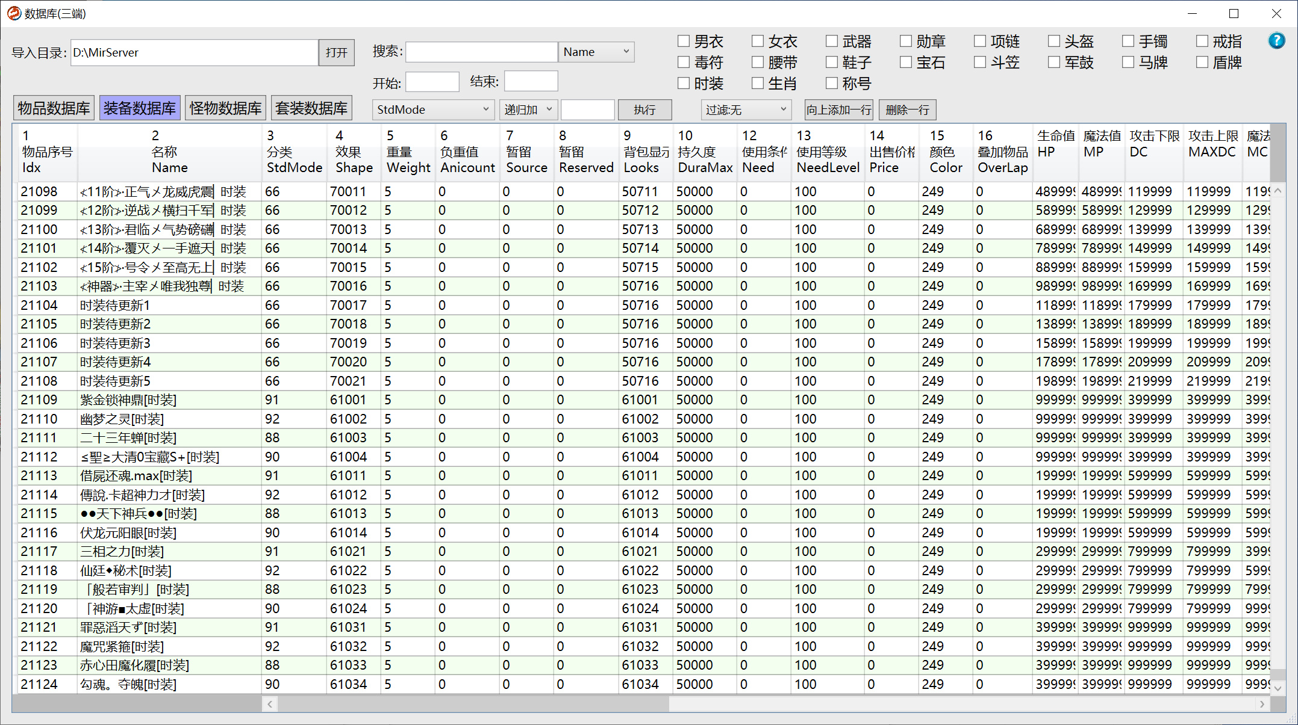Viewport: 1298px width, 725px height.
Task: Click the horizontal scrollbar right arrow
Action: click(x=1262, y=703)
